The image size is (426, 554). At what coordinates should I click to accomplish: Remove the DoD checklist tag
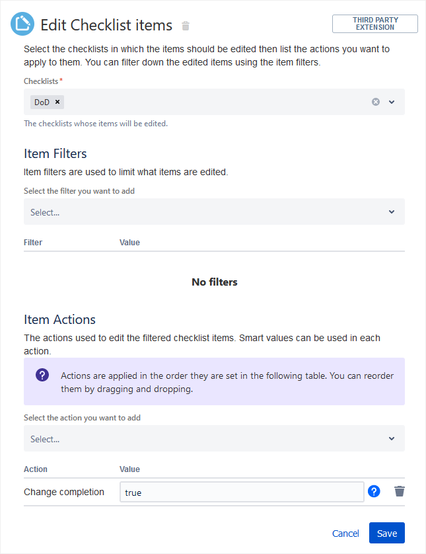pos(57,102)
